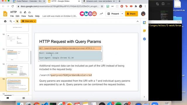The image size is (187, 105).
Task: Open the last edit history link
Action: (60, 16)
